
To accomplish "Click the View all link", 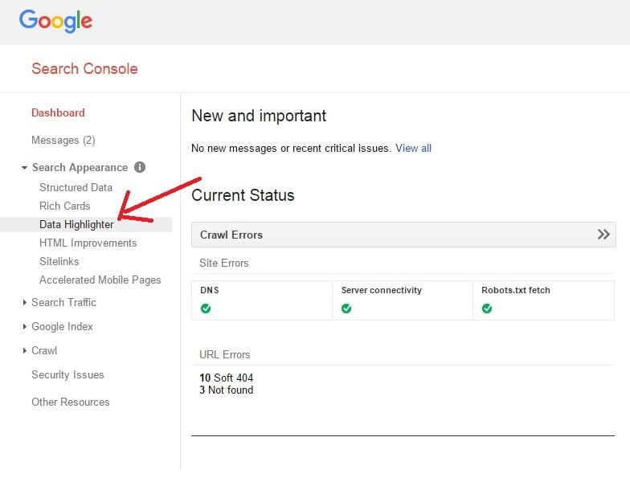I will coord(413,148).
